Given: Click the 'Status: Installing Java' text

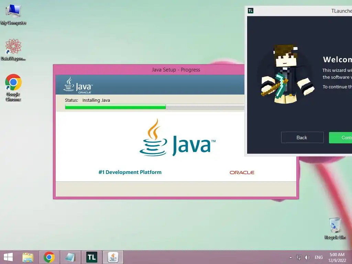Looking at the screenshot, I should tap(87, 100).
